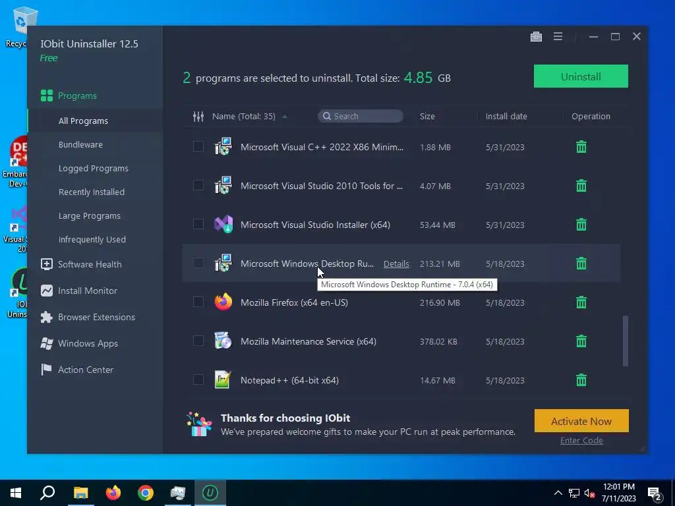Open the hamburger options menu
Image resolution: width=675 pixels, height=506 pixels.
tap(558, 37)
